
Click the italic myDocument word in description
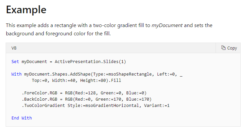167,25
